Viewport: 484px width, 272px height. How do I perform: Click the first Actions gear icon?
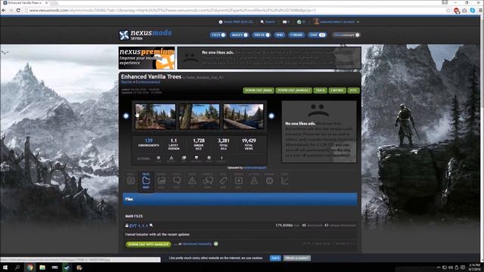tap(159, 159)
